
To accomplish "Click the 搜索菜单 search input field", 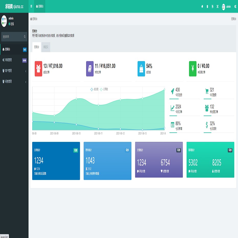I will 12,37.
